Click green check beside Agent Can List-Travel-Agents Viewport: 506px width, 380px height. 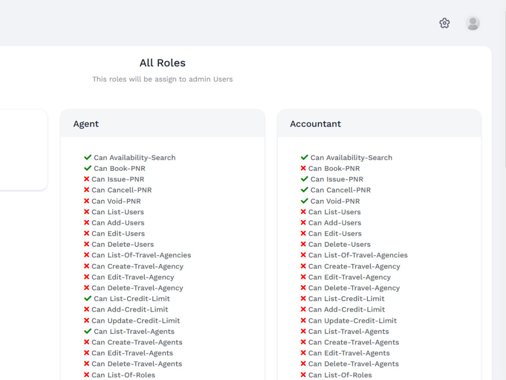(88, 331)
